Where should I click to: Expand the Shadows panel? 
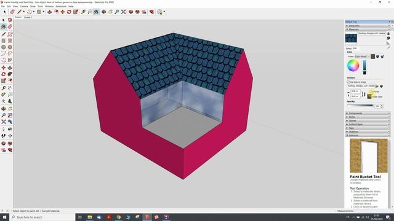pos(368,131)
